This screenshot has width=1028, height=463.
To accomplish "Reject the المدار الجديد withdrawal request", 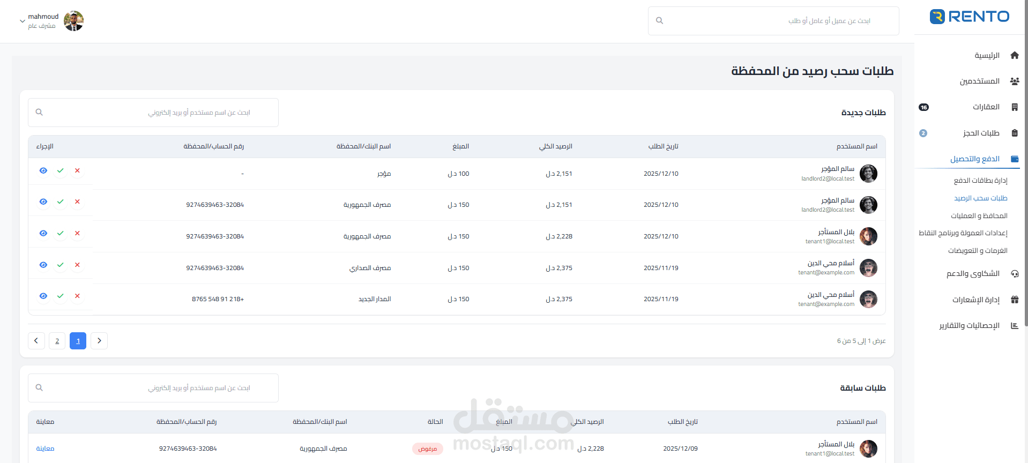I will (x=77, y=296).
